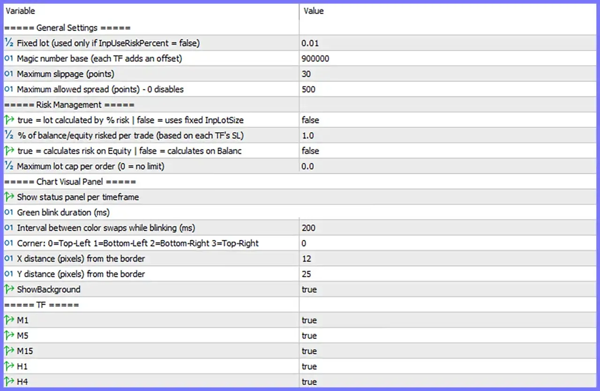Select the General Settings section header row
Screen dimensions: 600x391
300,28
